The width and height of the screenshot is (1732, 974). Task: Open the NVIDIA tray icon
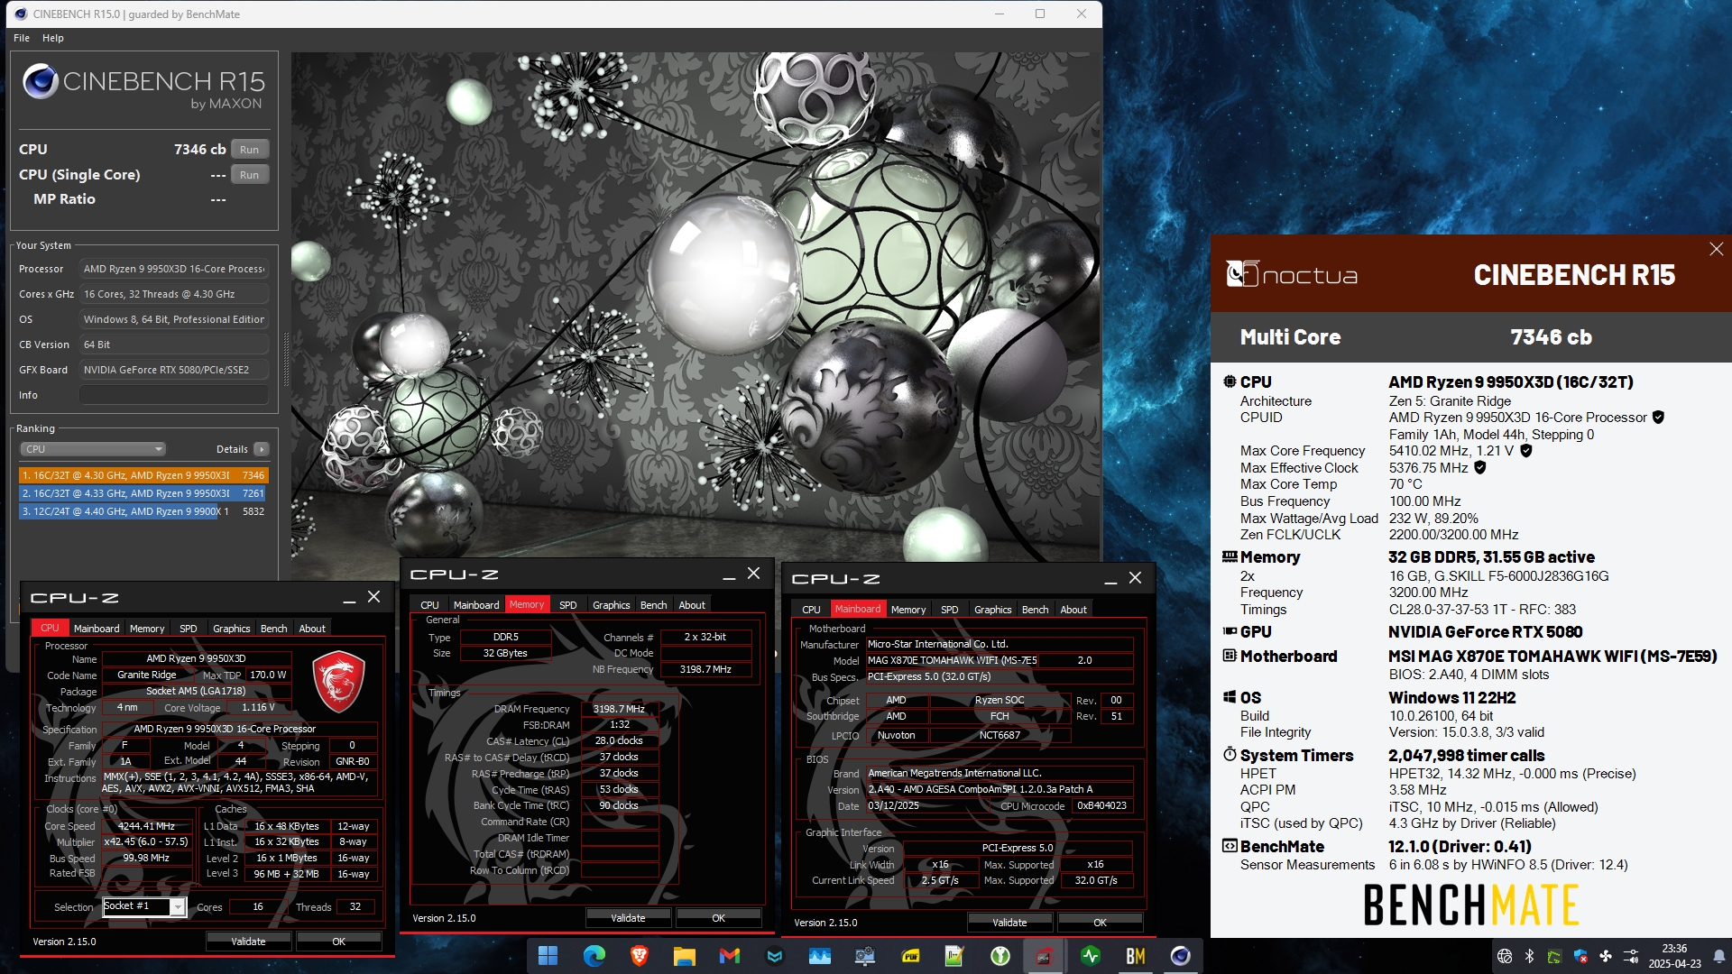pos(1554,956)
